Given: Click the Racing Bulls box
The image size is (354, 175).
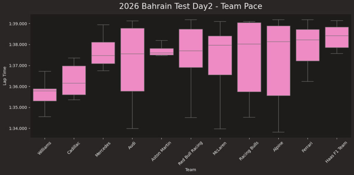Looking at the screenshot, I should (x=249, y=57).
